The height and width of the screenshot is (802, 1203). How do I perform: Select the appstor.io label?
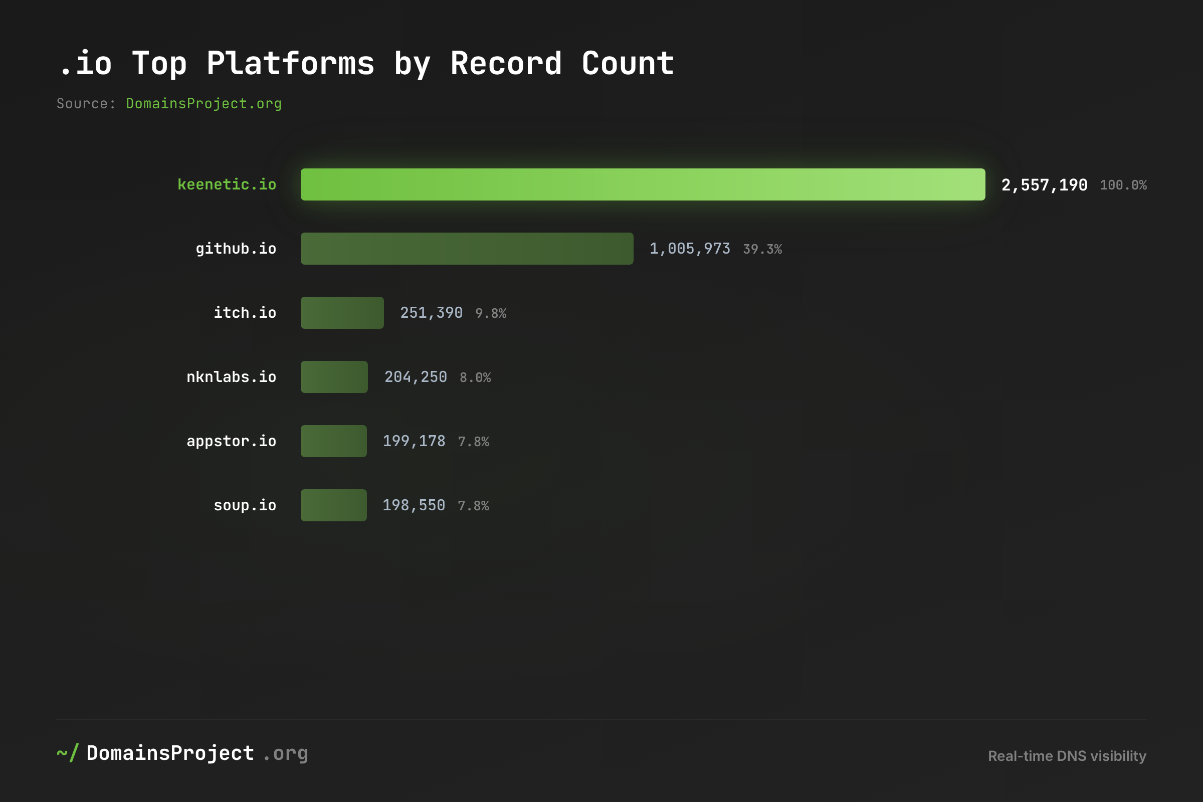231,442
